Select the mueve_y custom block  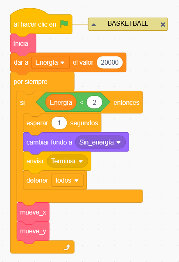pyautogui.click(x=33, y=231)
